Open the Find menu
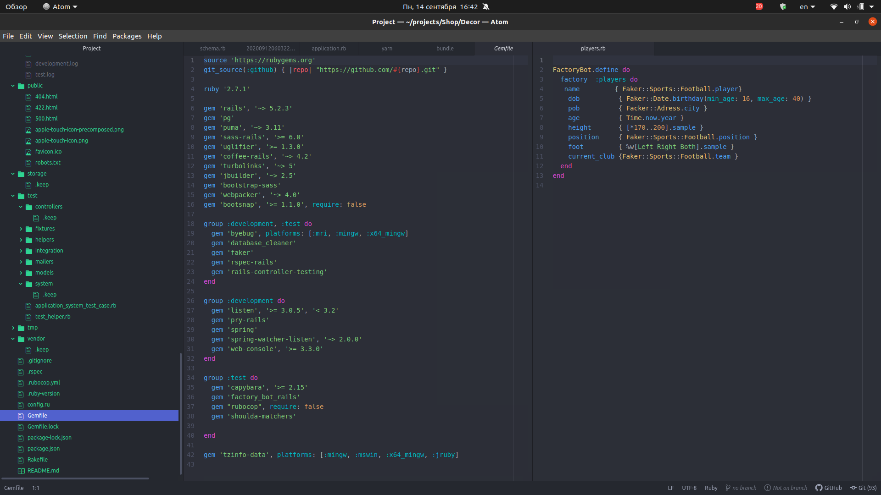The height and width of the screenshot is (495, 881). click(100, 36)
